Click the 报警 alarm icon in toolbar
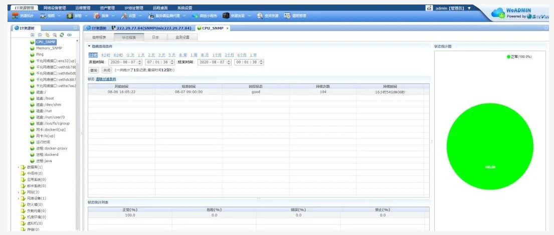Screen dimensions: 554x235 pos(70,16)
